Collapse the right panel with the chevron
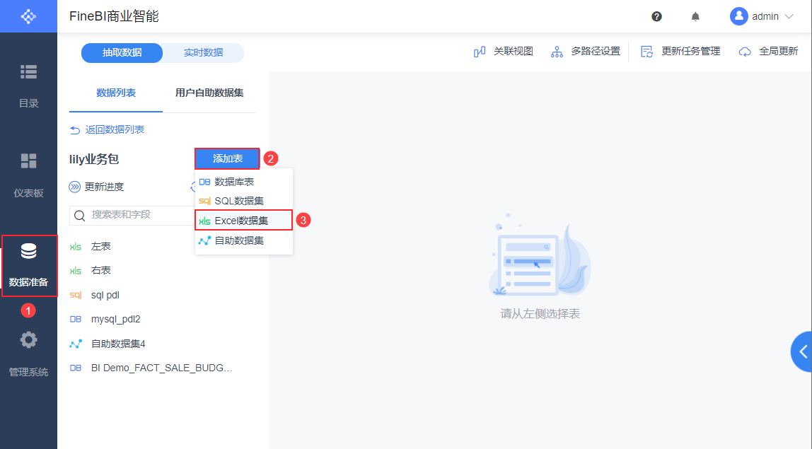812x449 pixels. tap(803, 351)
